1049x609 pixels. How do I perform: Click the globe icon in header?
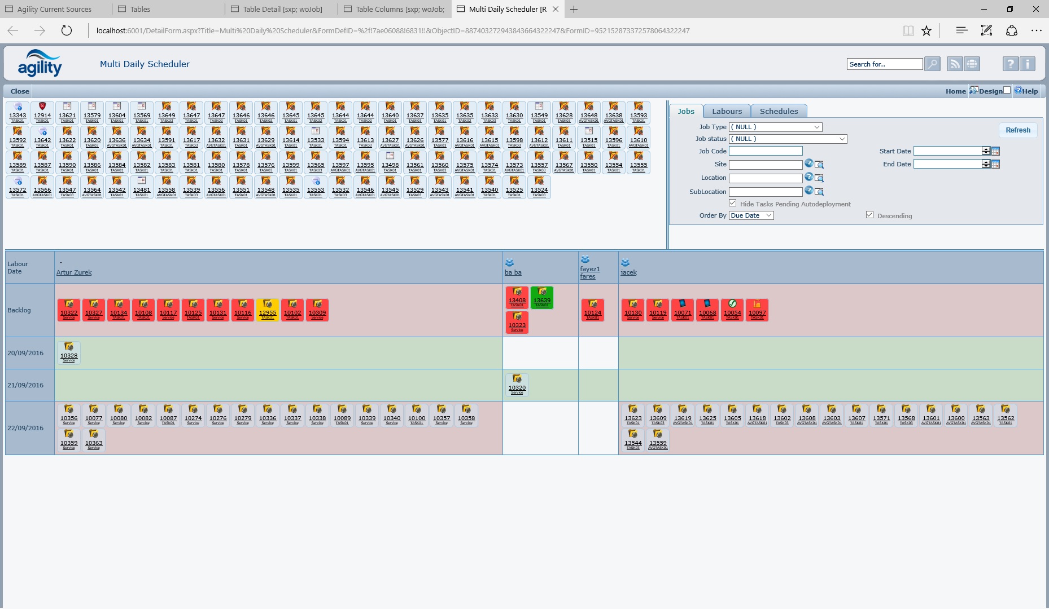(972, 64)
